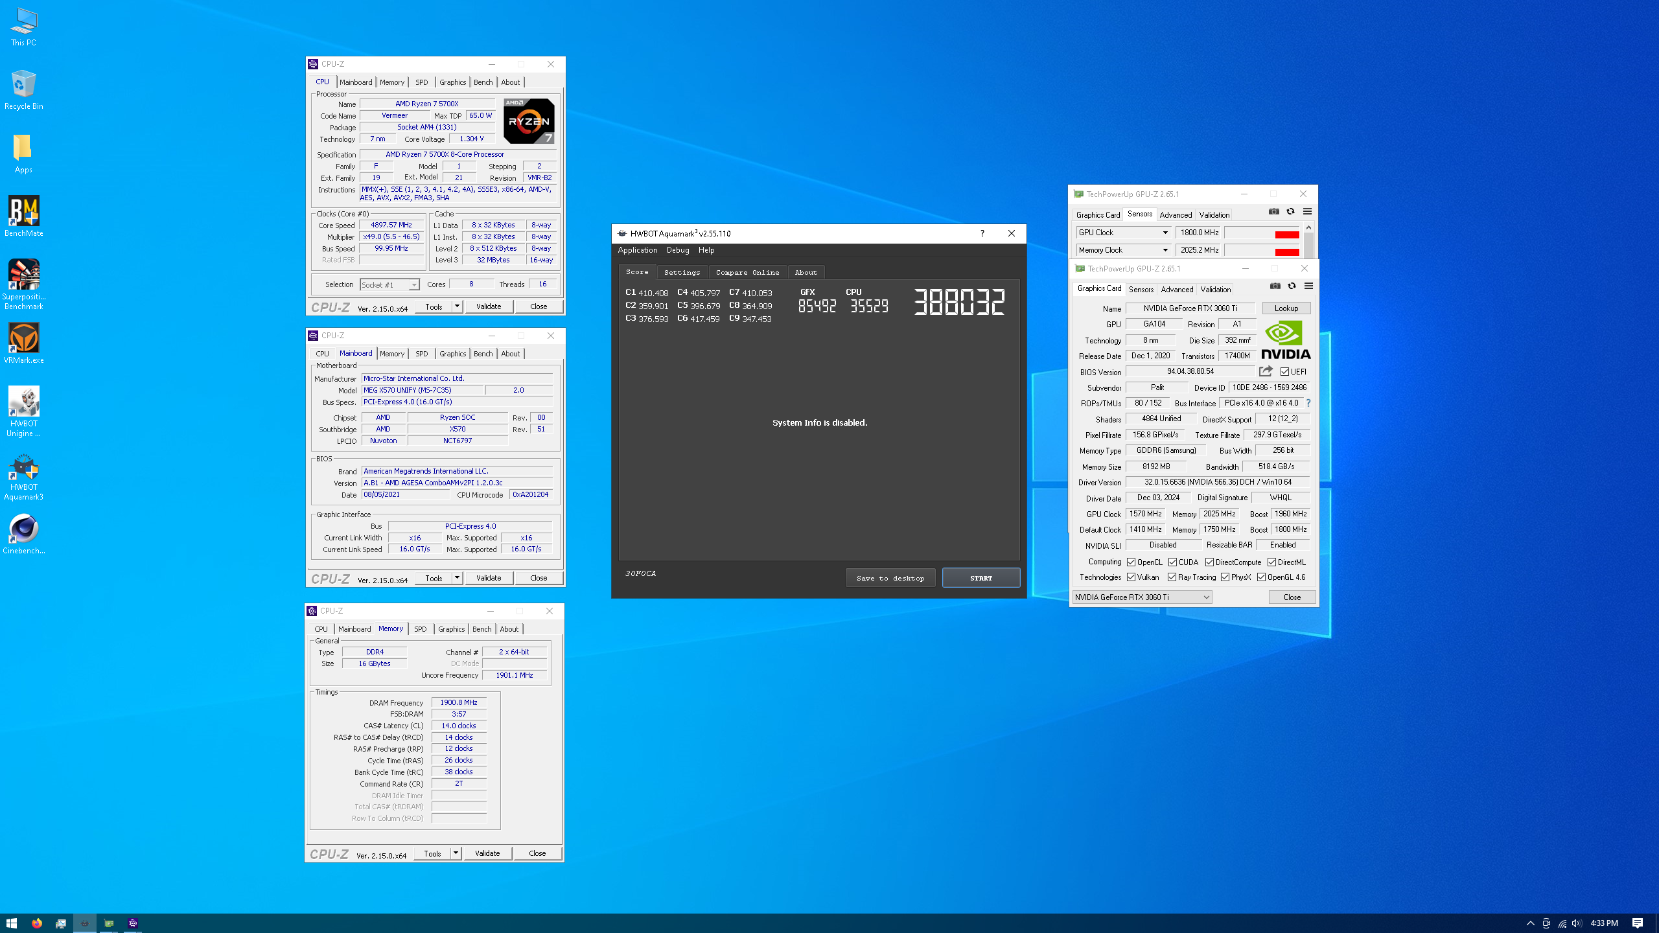Launch HWBOT Aquamark3 desktop shortcut
The height and width of the screenshot is (933, 1659).
click(23, 477)
